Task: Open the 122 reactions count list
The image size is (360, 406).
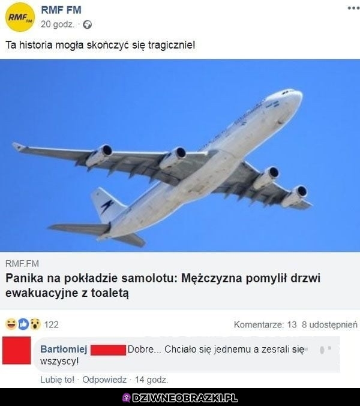Action: 51,324
